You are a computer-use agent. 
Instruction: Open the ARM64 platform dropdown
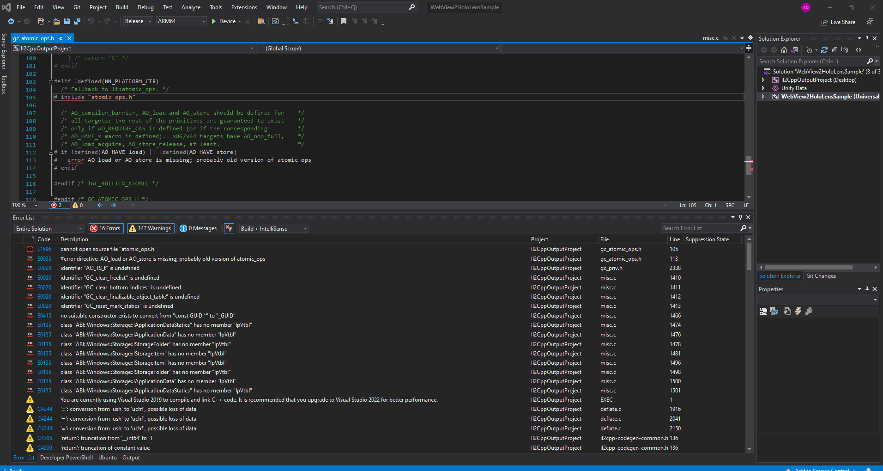(181, 21)
